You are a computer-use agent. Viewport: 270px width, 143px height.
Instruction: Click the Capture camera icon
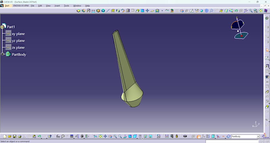click(x=185, y=136)
